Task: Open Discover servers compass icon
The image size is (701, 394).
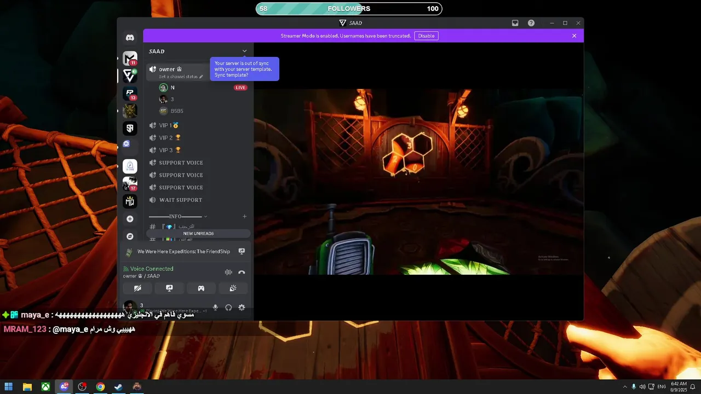Action: coord(130,236)
